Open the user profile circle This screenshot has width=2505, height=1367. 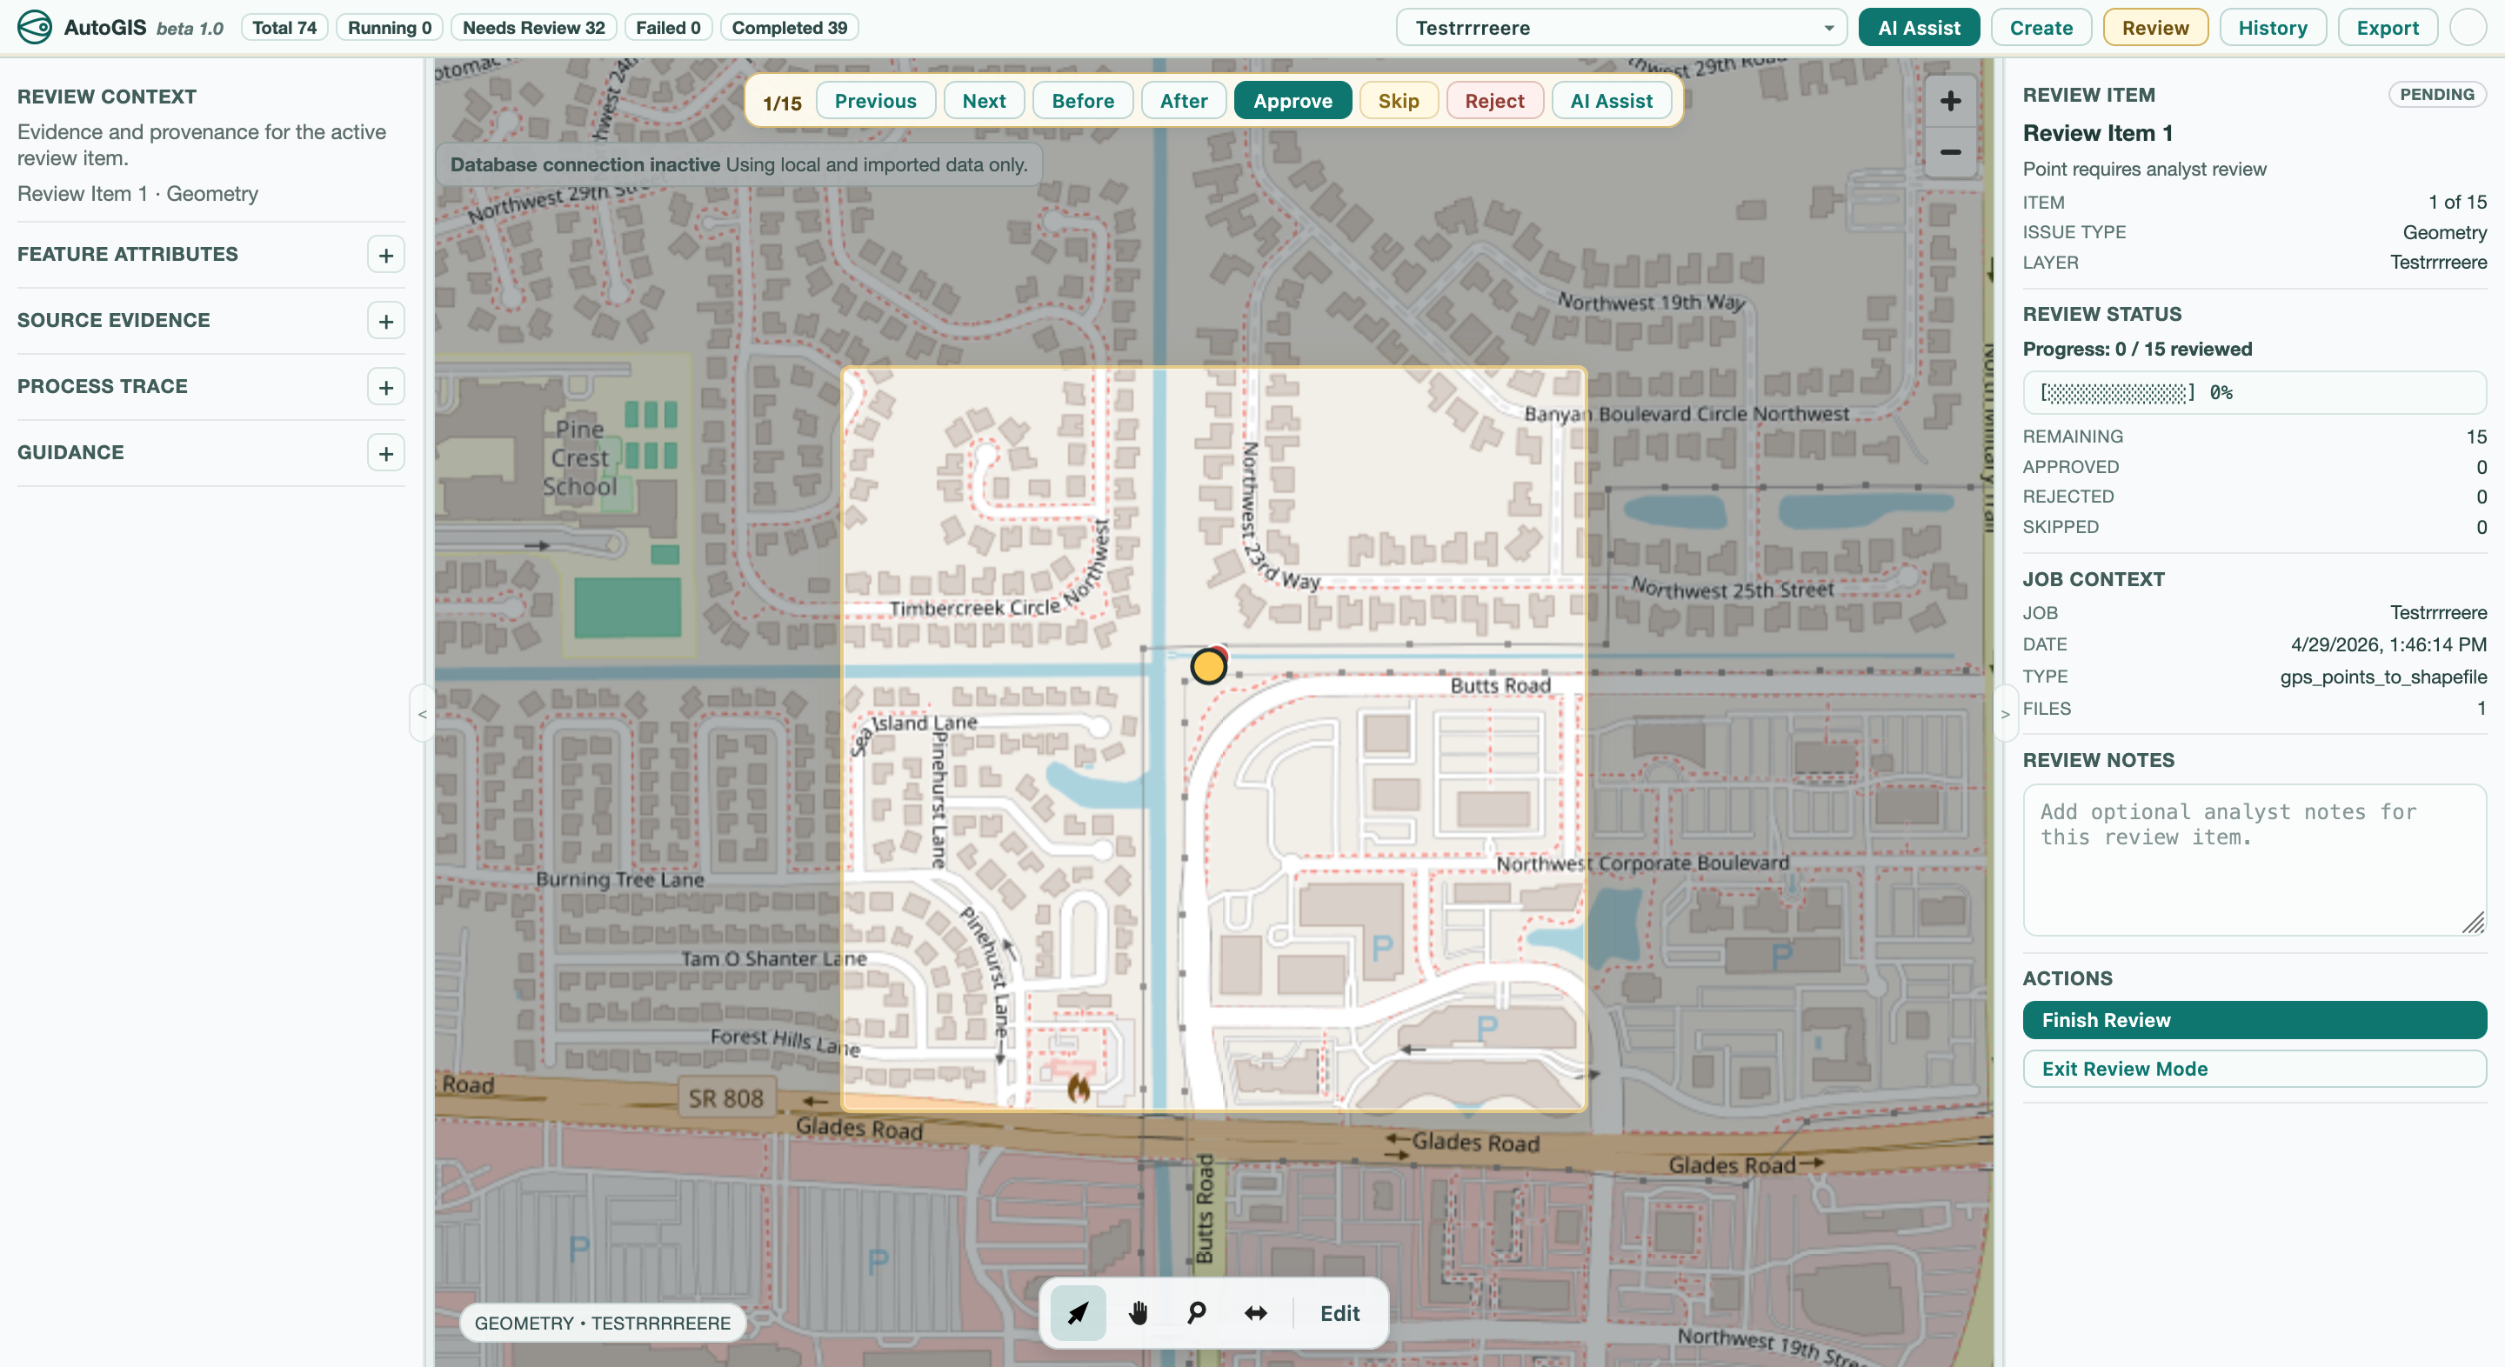[2468, 27]
